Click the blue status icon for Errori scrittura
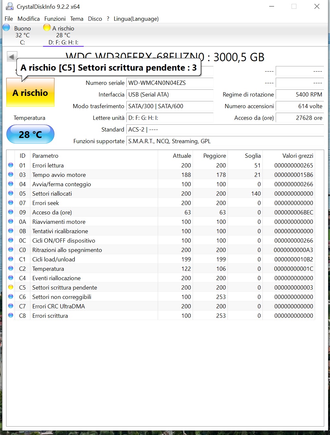This screenshot has width=330, height=435. [x=11, y=315]
